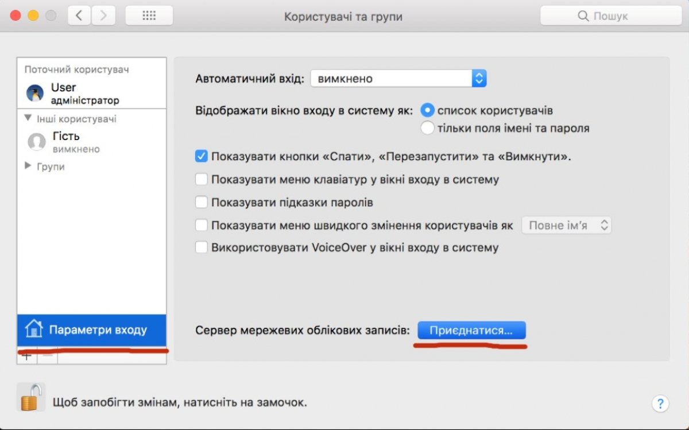
Task: Select «тільки поля імені та пароля» option
Action: pyautogui.click(x=427, y=128)
